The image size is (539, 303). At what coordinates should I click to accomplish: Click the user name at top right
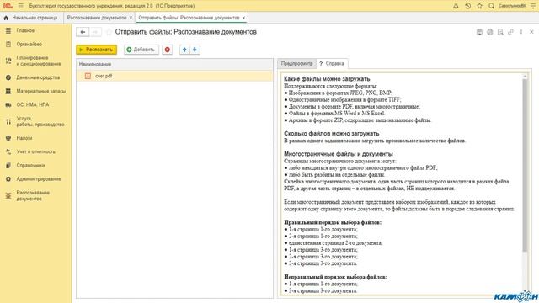click(512, 6)
